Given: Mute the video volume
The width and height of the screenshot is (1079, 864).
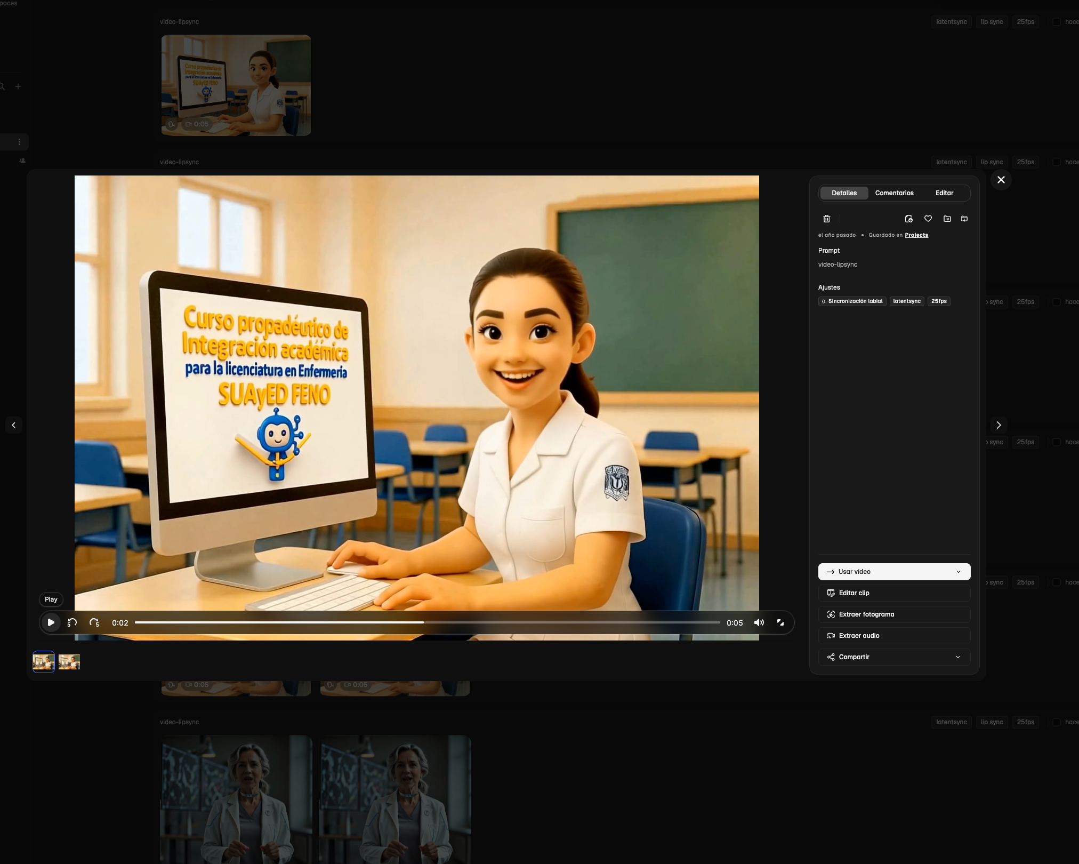Looking at the screenshot, I should tap(759, 622).
